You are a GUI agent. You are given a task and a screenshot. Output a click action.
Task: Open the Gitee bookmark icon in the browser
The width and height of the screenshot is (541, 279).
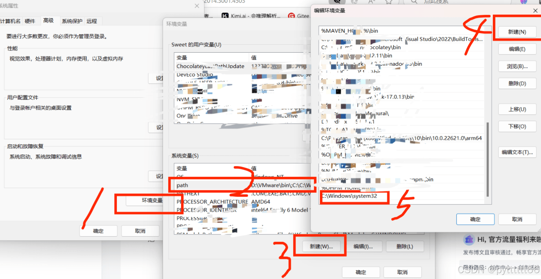(x=291, y=16)
